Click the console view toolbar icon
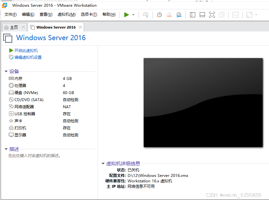The image size is (269, 200). click(235, 15)
